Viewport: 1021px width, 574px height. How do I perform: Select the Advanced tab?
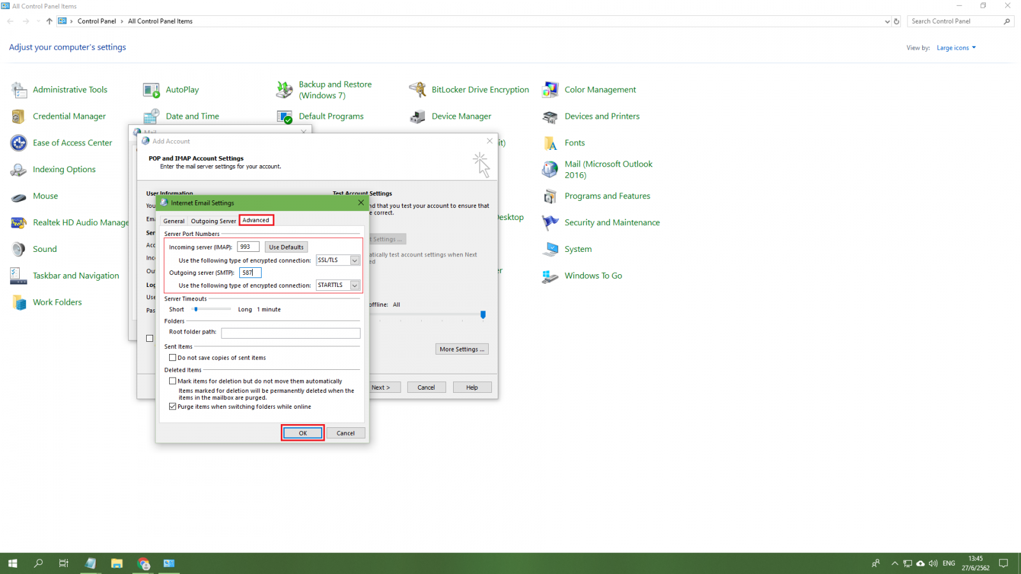pos(256,220)
